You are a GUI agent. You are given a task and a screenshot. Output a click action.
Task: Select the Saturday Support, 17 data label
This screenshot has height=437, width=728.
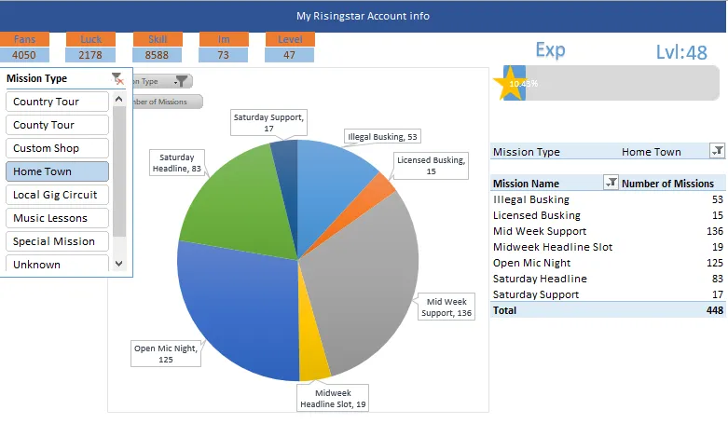268,122
